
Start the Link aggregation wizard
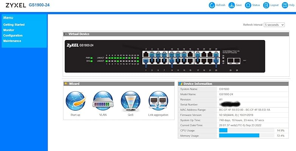point(158,101)
